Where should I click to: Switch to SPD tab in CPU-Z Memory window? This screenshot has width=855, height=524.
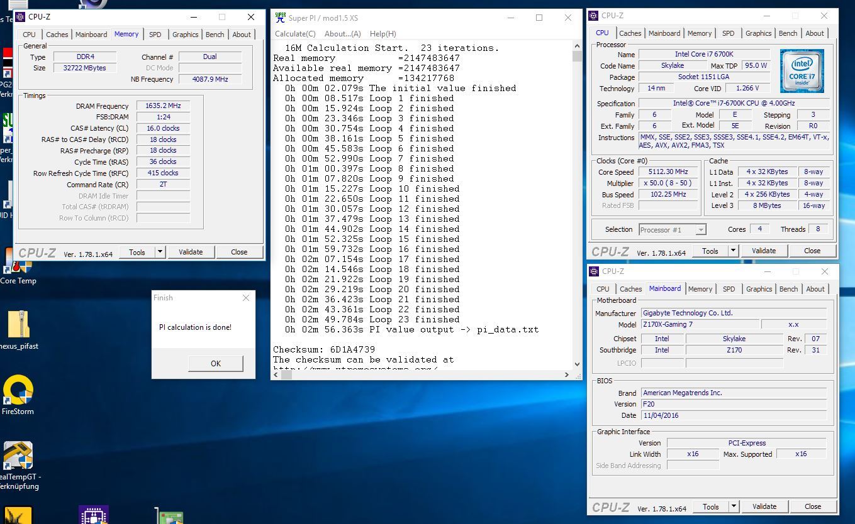155,35
